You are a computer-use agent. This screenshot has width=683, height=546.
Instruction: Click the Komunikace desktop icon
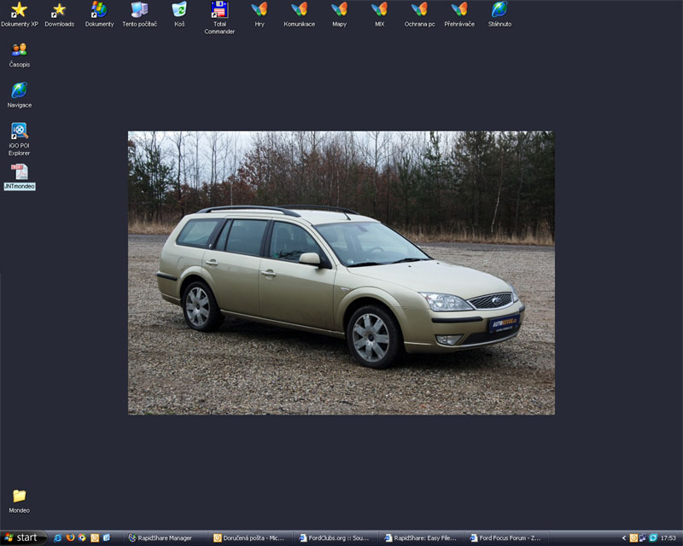click(299, 10)
